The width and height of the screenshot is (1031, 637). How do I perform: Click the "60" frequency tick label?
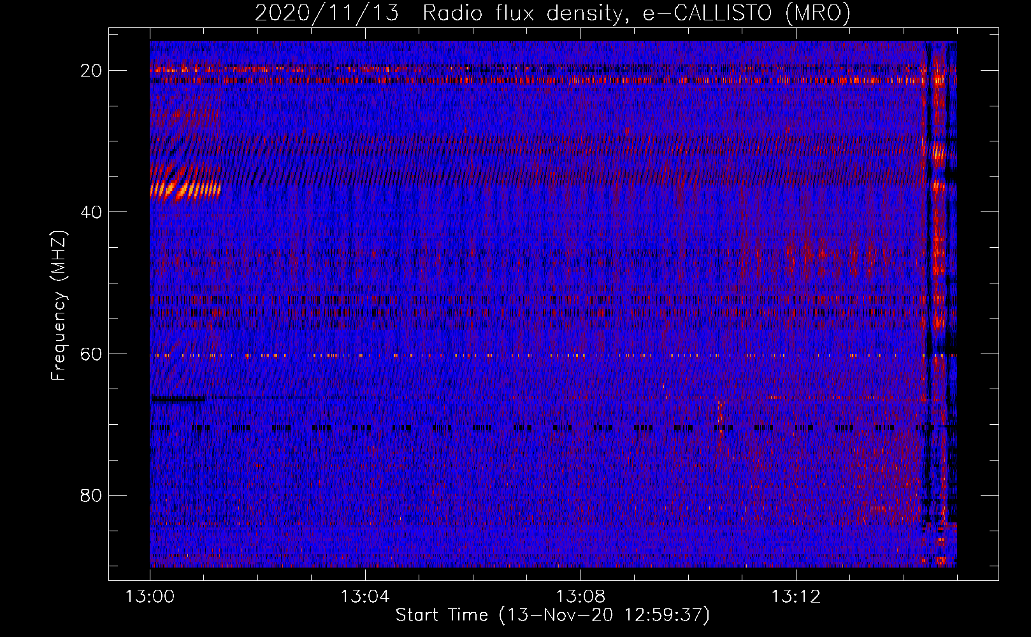point(91,354)
